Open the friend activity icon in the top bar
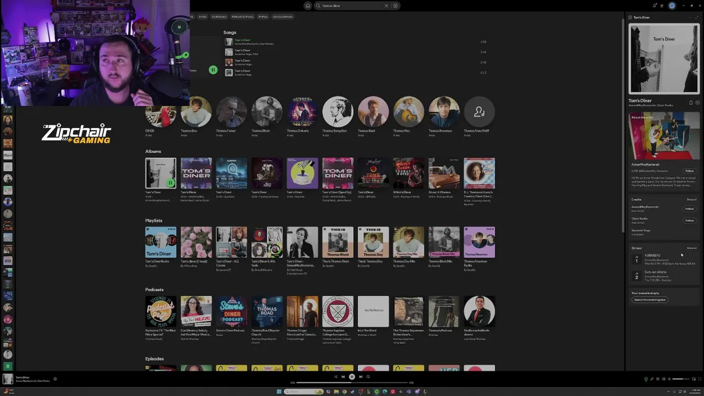The height and width of the screenshot is (396, 704). coord(663,5)
